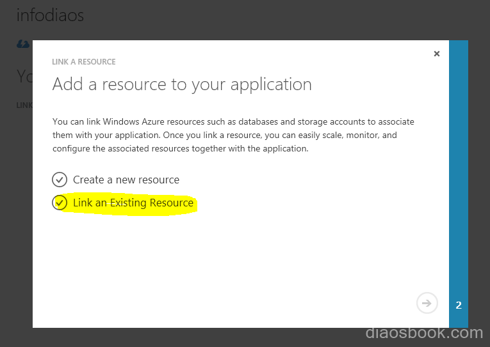The image size is (490, 347).
Task: Click the infodiaos application title
Action: [50, 15]
